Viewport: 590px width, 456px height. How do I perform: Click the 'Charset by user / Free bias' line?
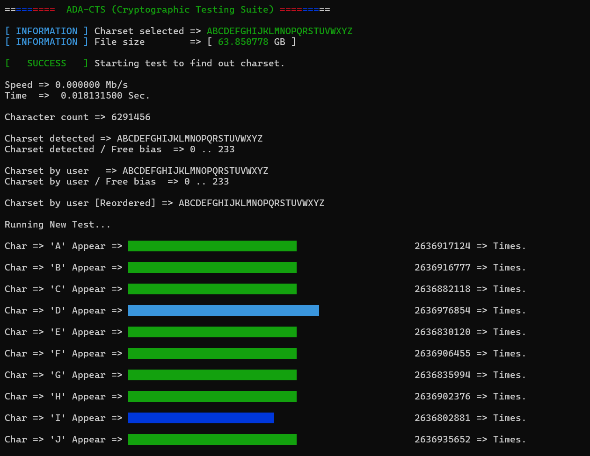point(117,182)
